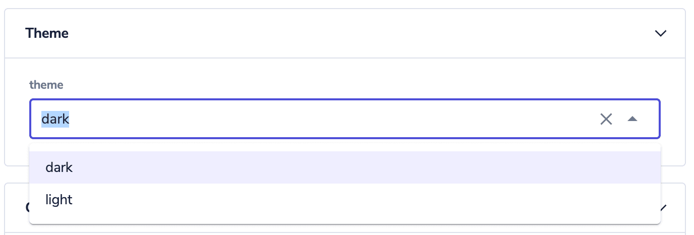Expand the partially hidden section below Theme
This screenshot has height=235, width=694.
664,207
